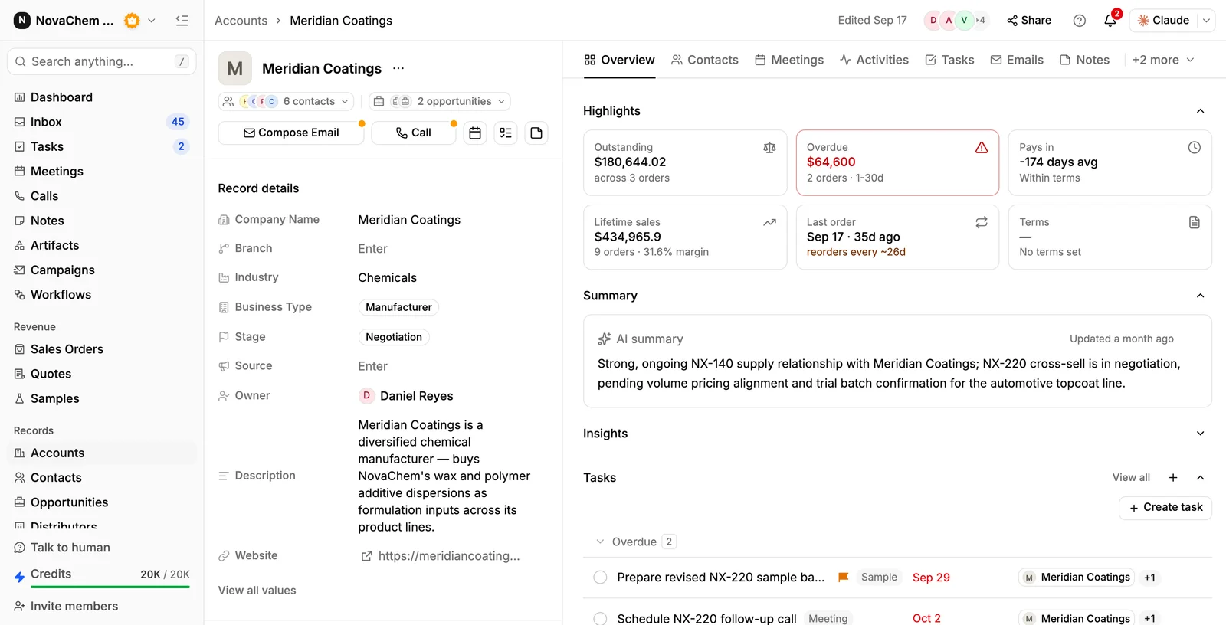Click the calendar icon beside Call
1226x625 pixels.
[x=475, y=133]
